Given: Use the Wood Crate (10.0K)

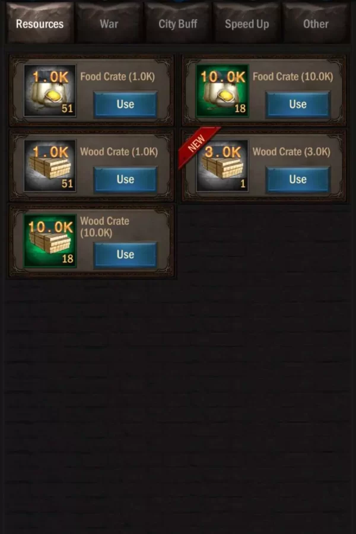Looking at the screenshot, I should tap(125, 255).
